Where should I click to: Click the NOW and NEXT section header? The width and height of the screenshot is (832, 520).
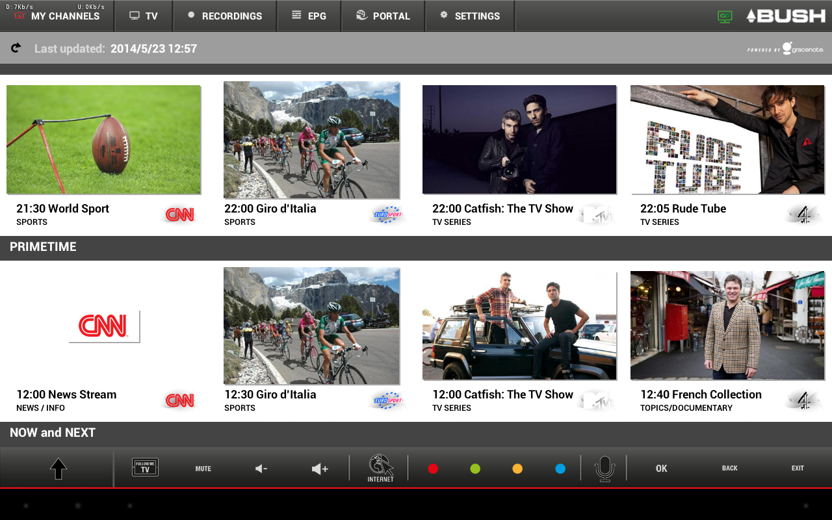[53, 433]
